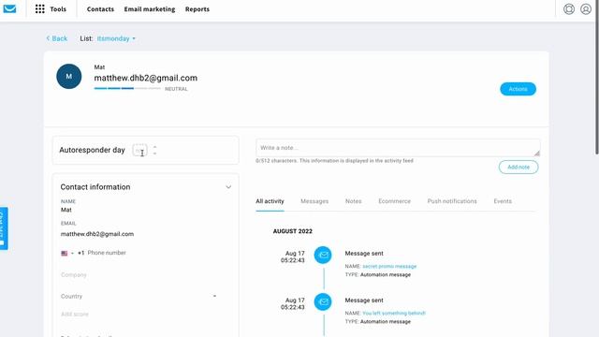The image size is (599, 337).
Task: Open the Country dropdown
Action: click(139, 296)
